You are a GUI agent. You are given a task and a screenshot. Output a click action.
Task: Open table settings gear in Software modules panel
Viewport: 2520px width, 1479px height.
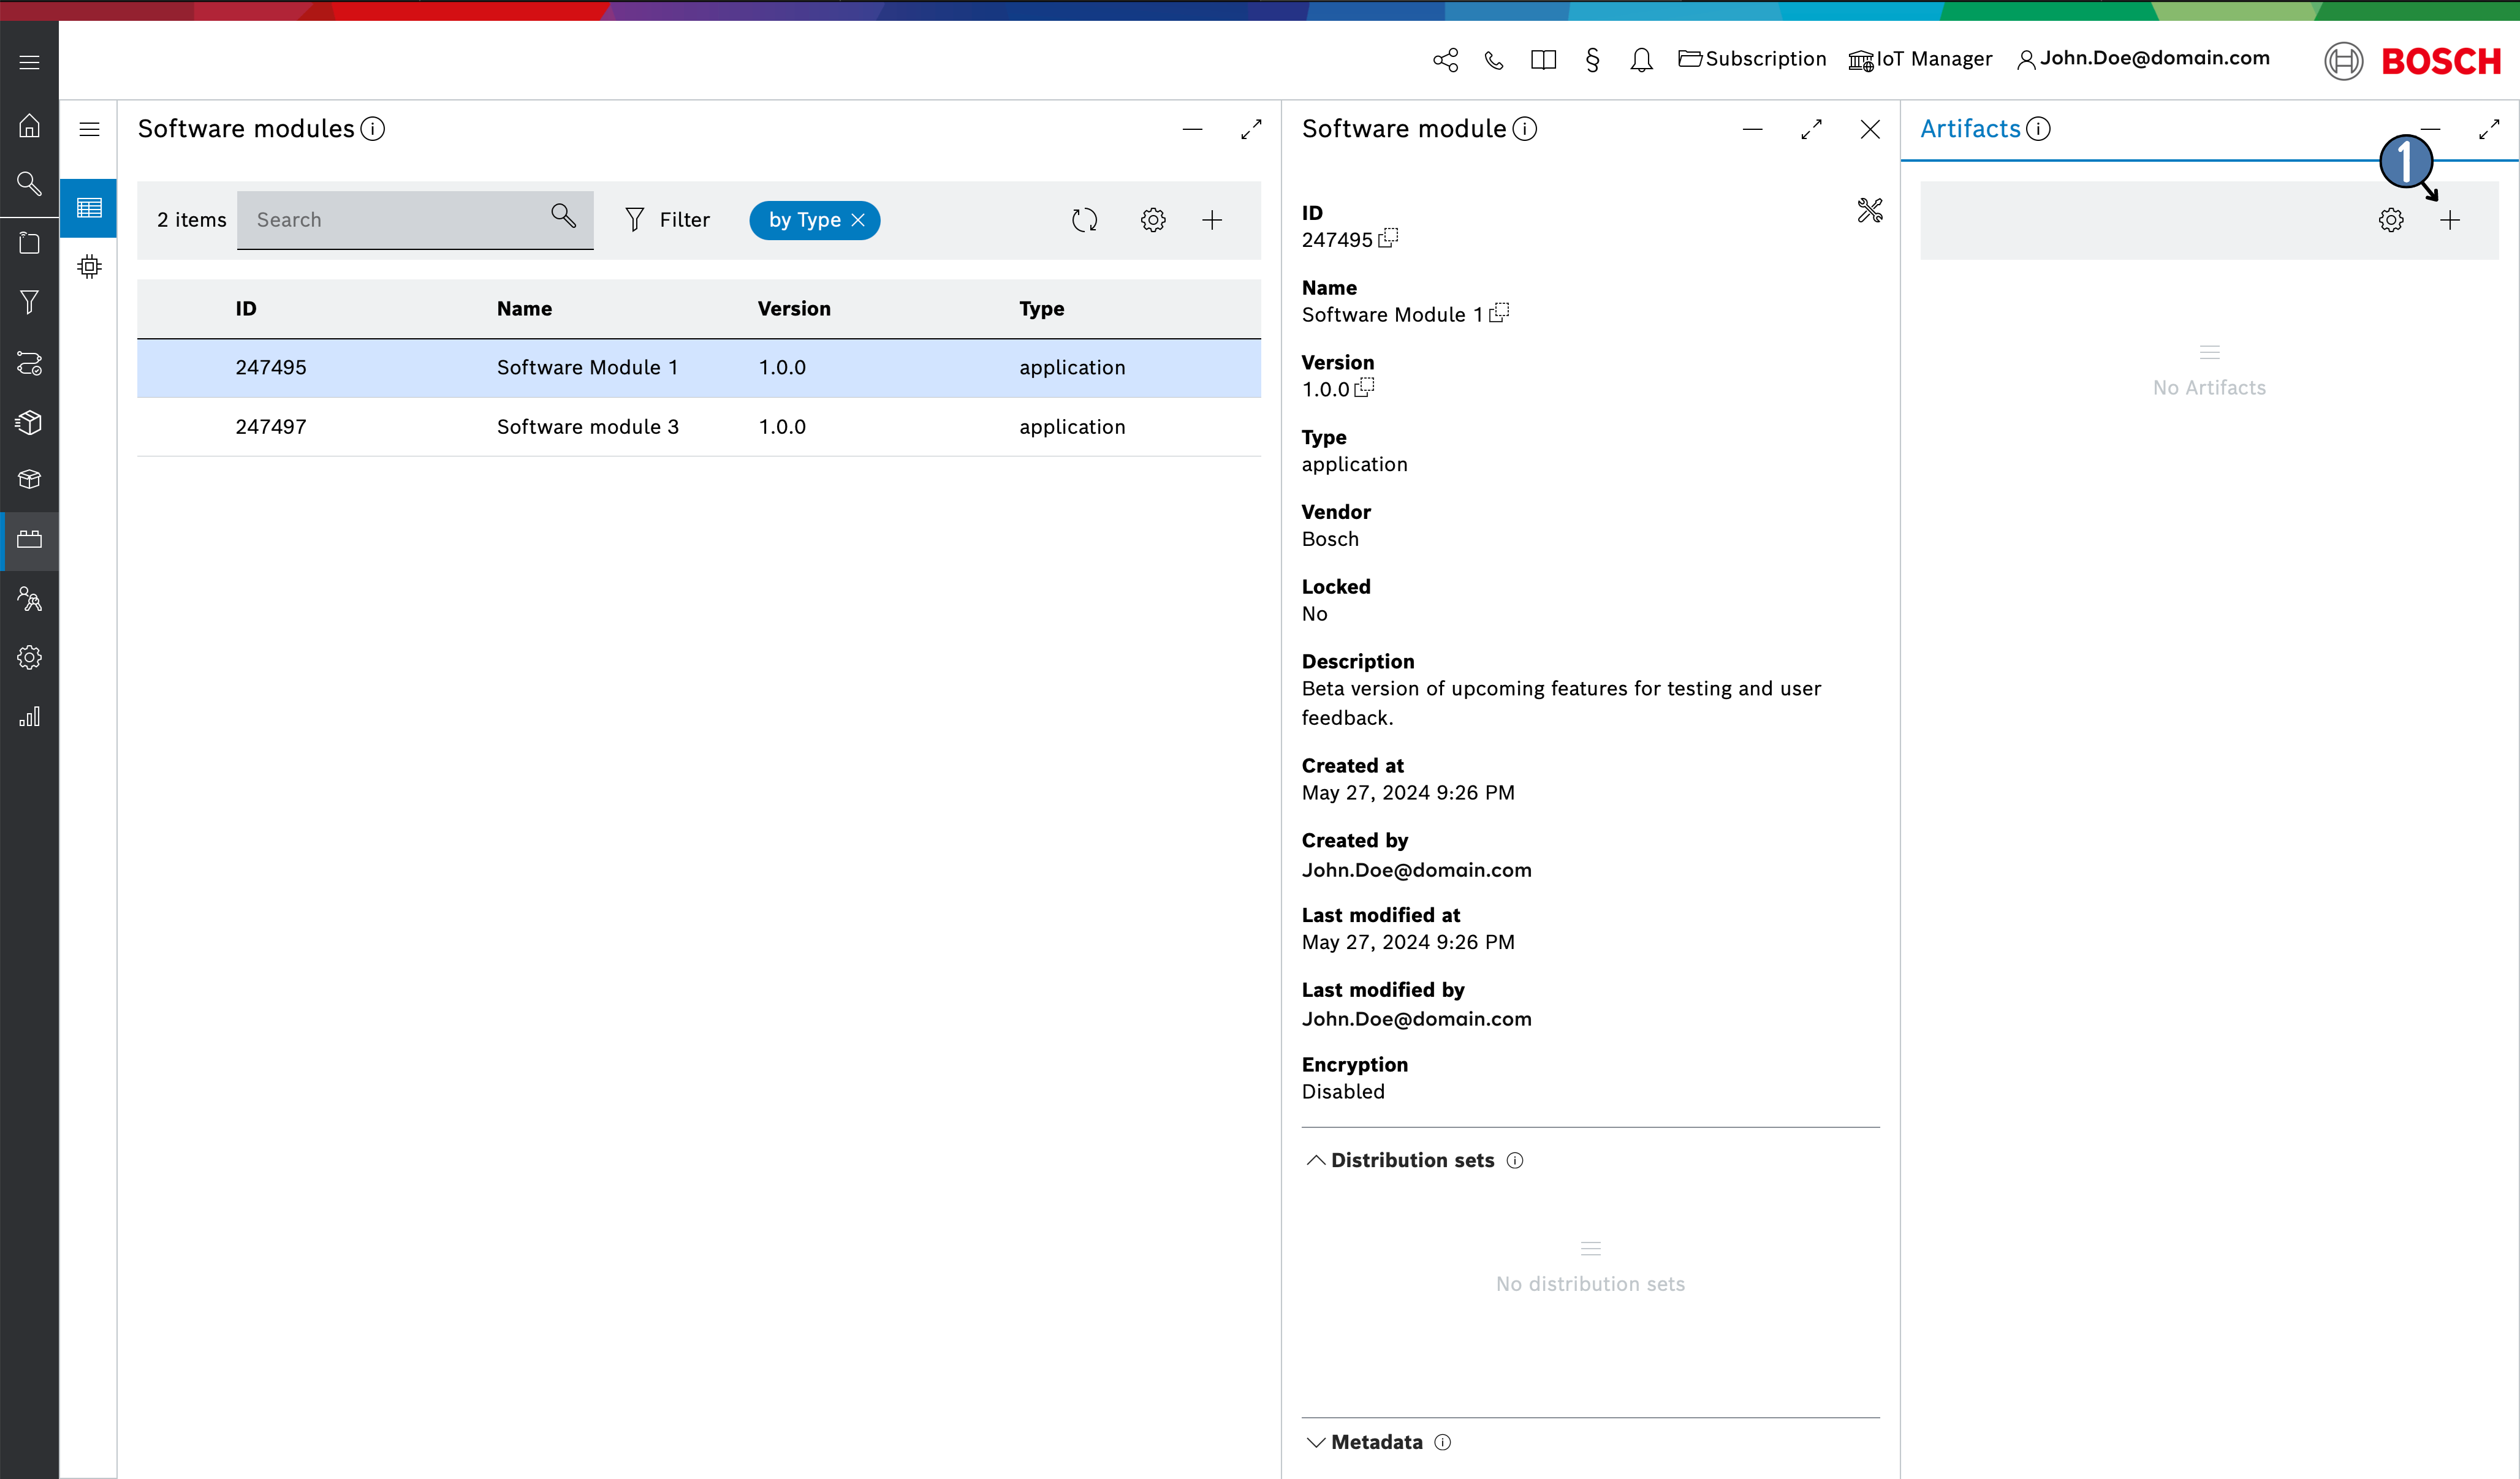[1153, 220]
